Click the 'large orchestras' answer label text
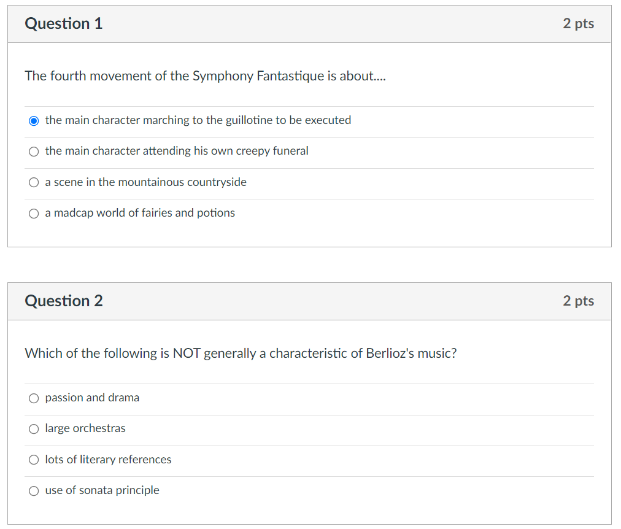Viewport: 621px width, 529px height. pos(85,428)
